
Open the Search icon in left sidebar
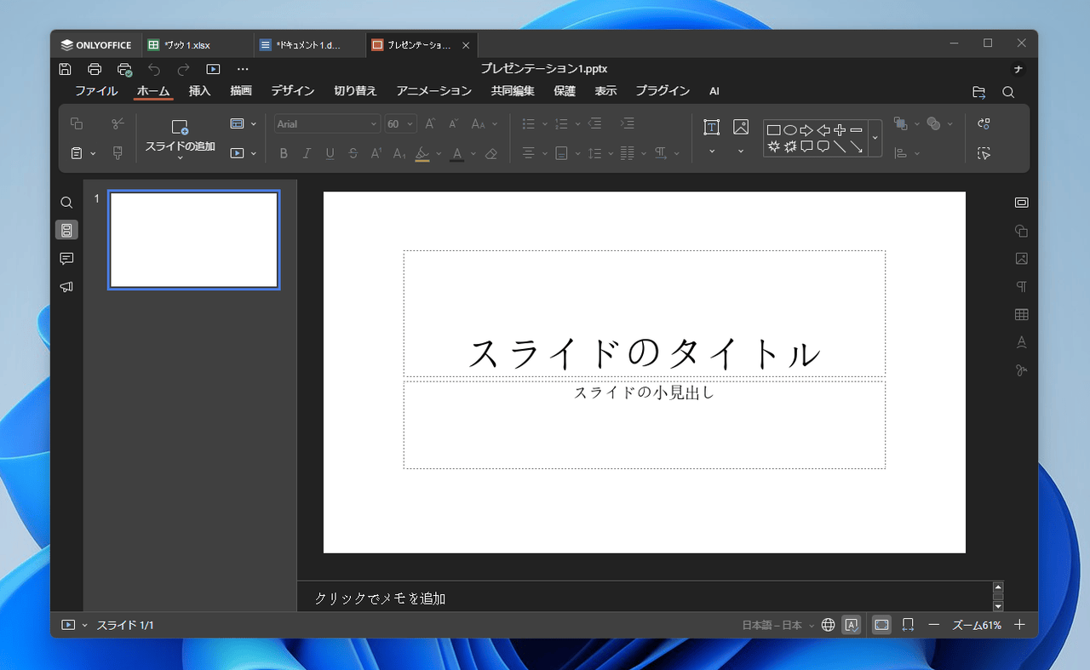pyautogui.click(x=66, y=203)
